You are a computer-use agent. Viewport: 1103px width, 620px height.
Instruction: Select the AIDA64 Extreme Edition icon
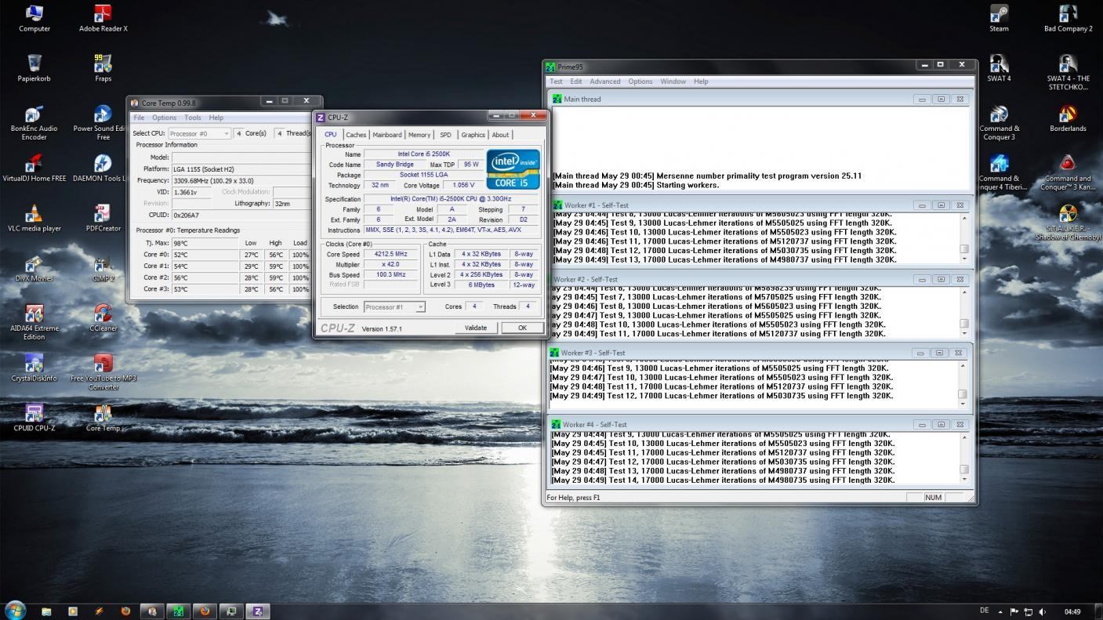pyautogui.click(x=34, y=322)
